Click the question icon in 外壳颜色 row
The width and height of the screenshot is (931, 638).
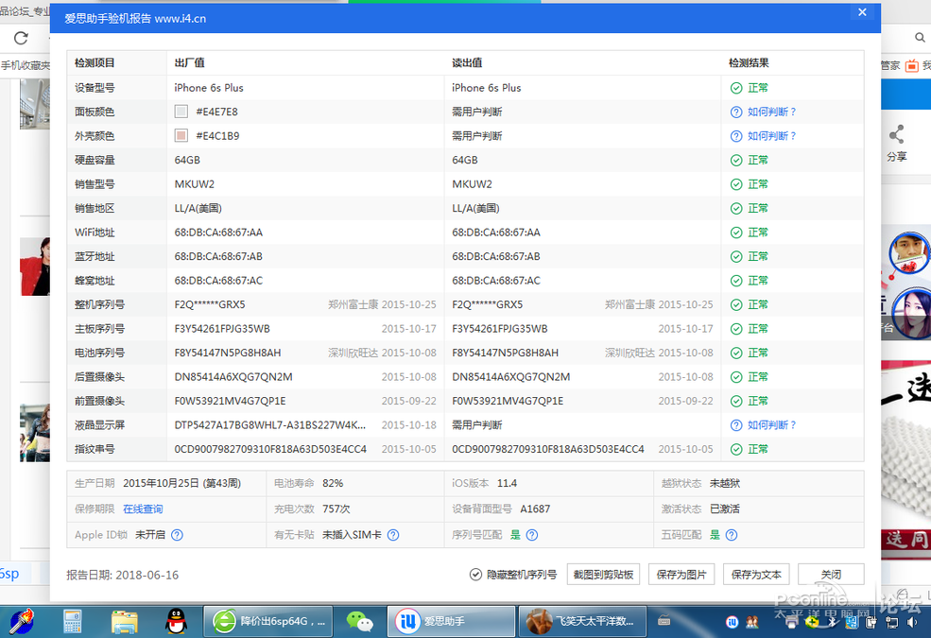click(736, 136)
